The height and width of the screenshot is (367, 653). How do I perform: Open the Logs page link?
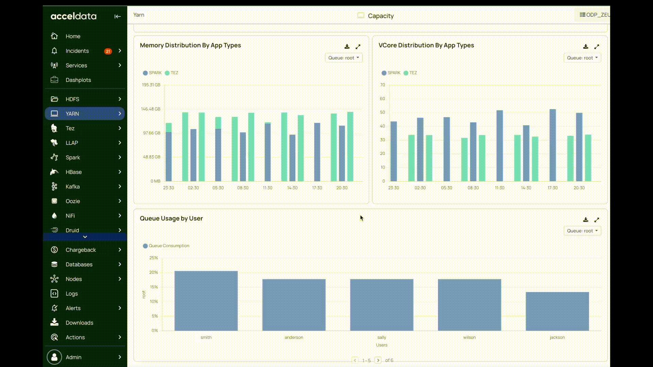(x=71, y=294)
